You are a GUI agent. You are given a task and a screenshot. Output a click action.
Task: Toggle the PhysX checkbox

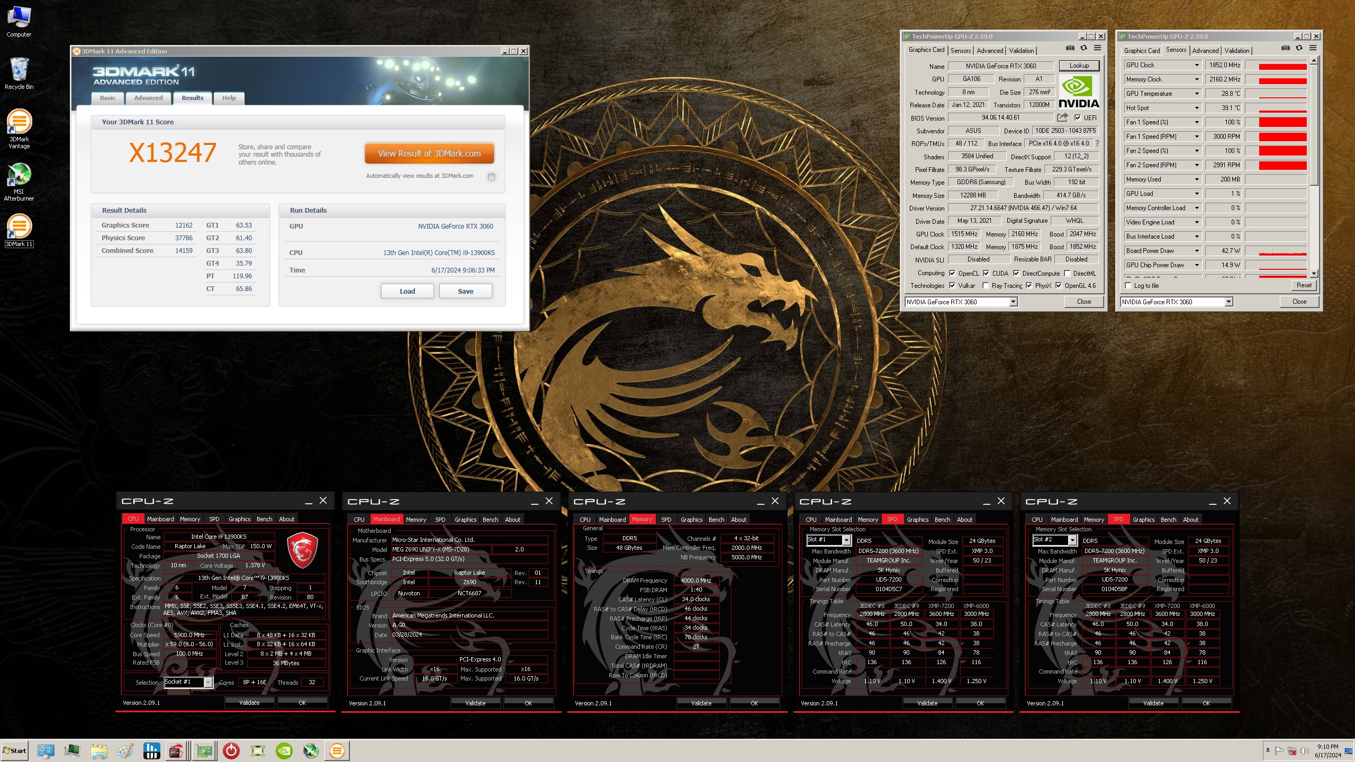click(1029, 286)
